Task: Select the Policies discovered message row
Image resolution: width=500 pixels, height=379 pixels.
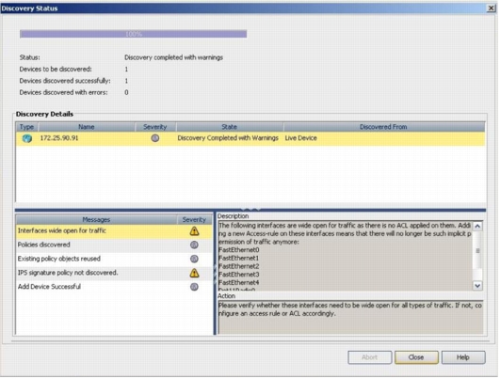Action: point(114,245)
